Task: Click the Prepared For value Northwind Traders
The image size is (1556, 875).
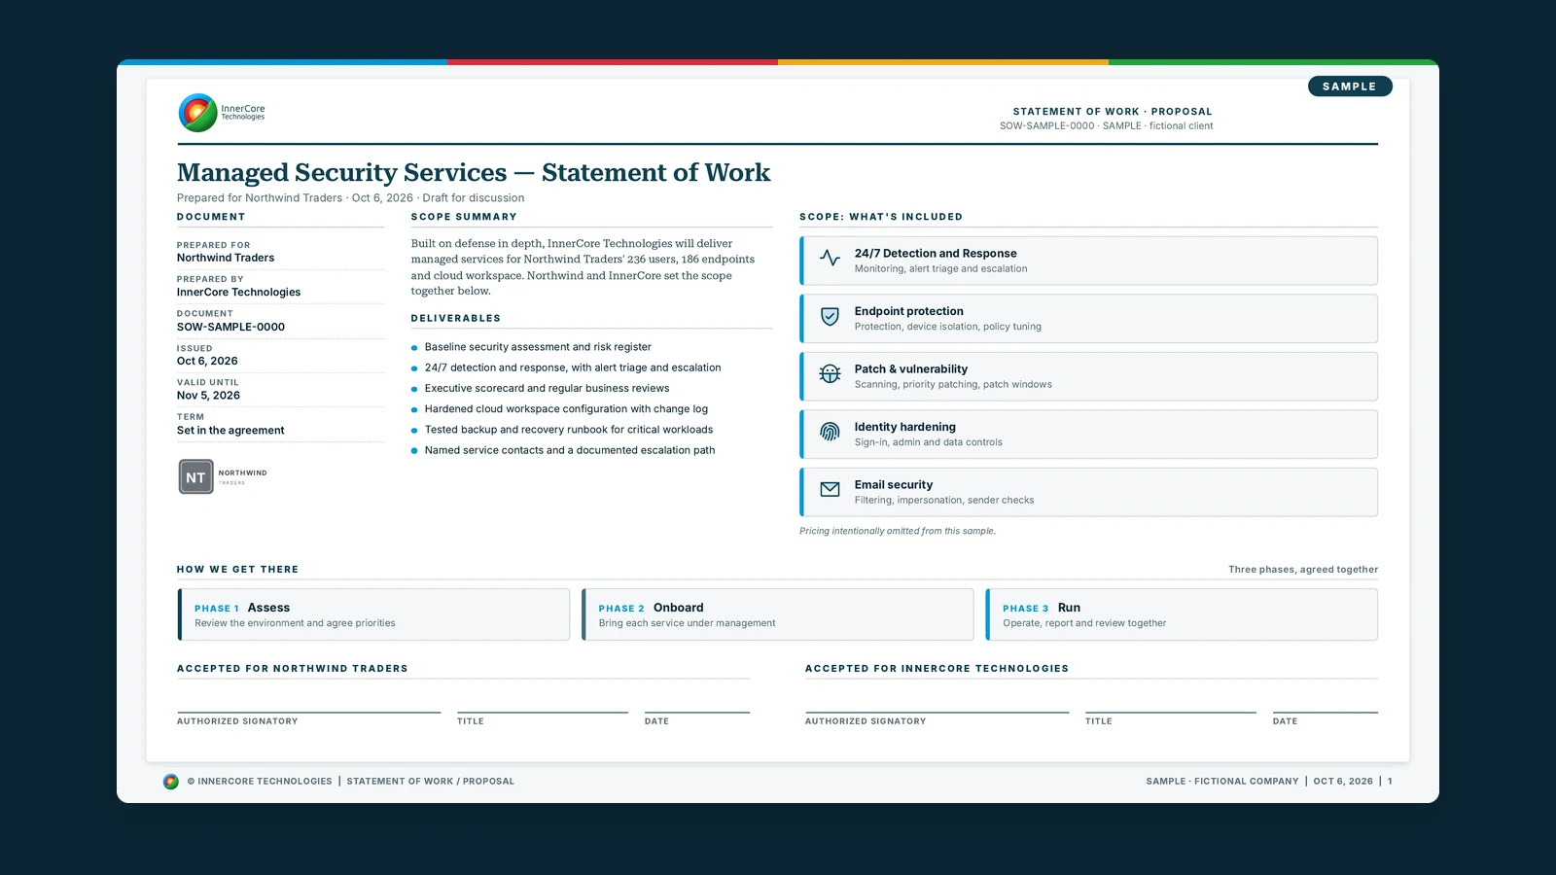Action: pyautogui.click(x=226, y=258)
